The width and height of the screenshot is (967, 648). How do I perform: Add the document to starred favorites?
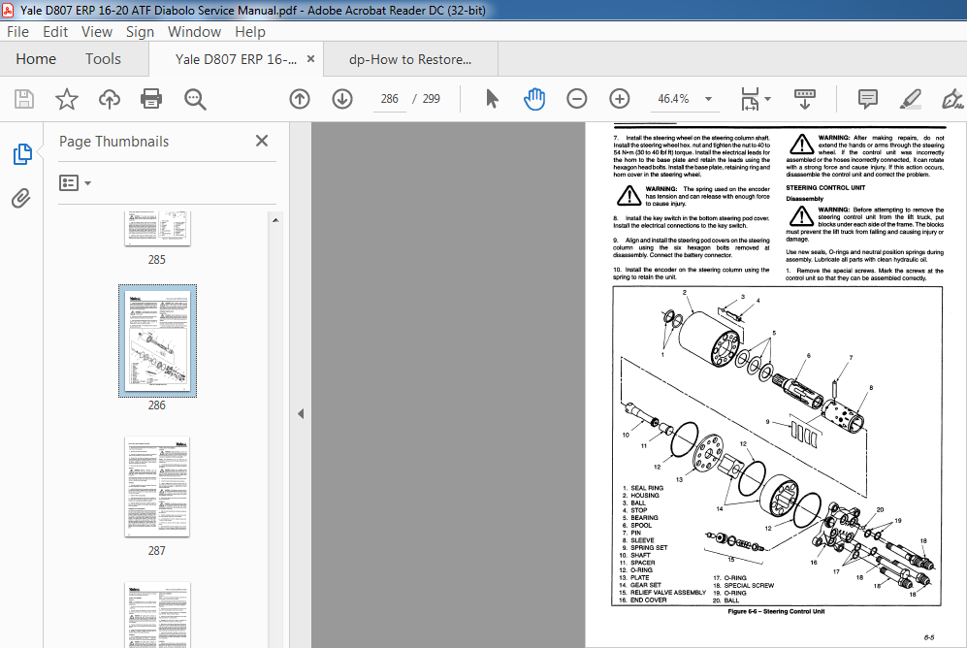click(67, 99)
